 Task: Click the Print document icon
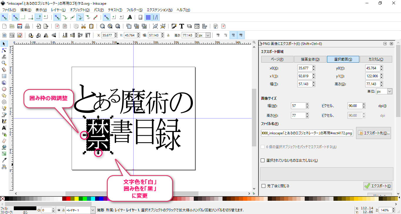27,26
